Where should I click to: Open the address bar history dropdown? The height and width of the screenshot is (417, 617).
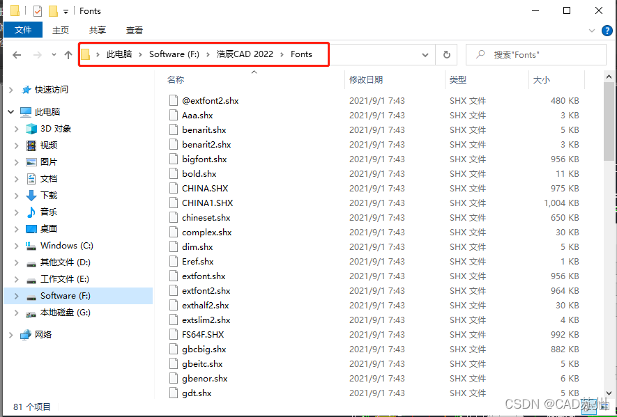coord(425,54)
